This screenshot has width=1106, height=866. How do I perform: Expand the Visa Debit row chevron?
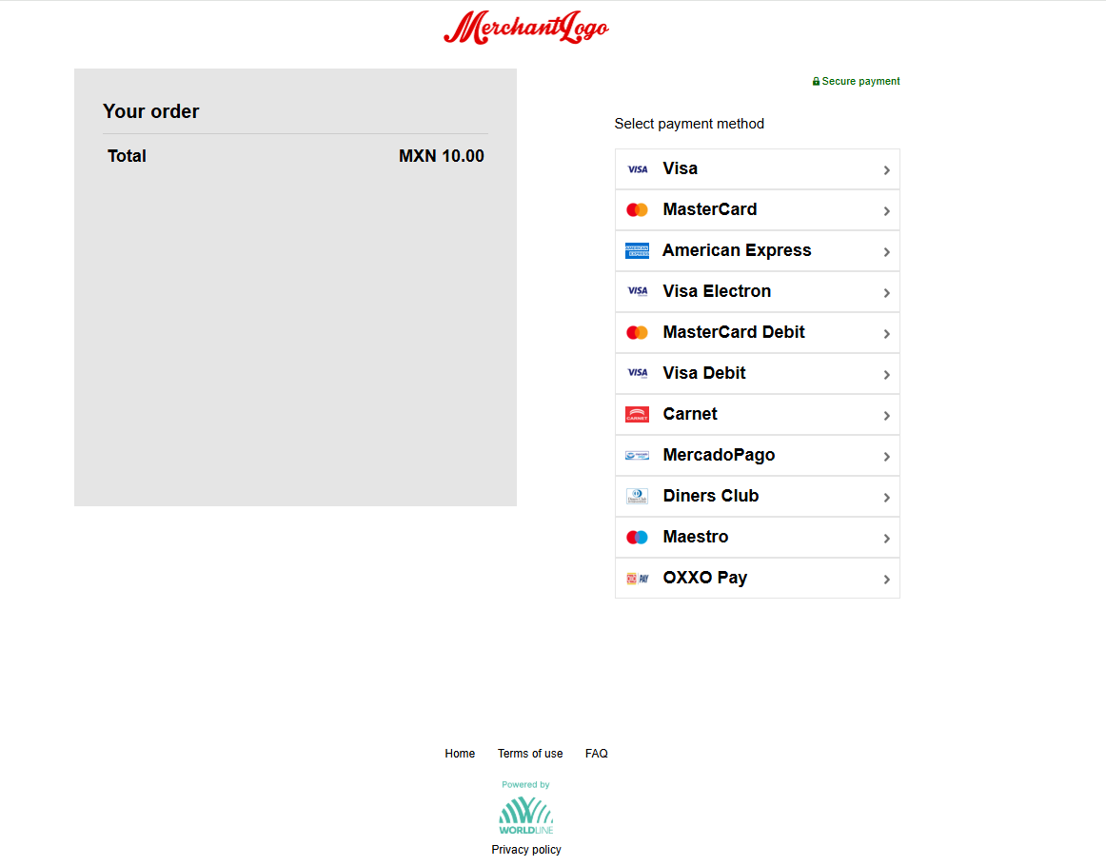click(887, 374)
